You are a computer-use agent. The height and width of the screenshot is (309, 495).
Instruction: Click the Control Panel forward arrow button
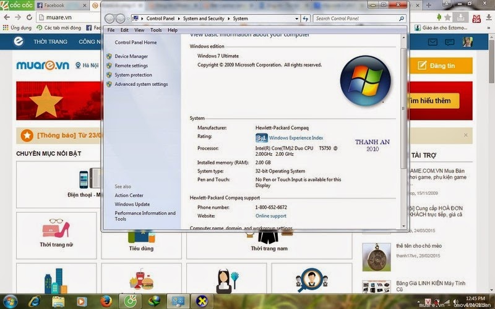pos(120,19)
